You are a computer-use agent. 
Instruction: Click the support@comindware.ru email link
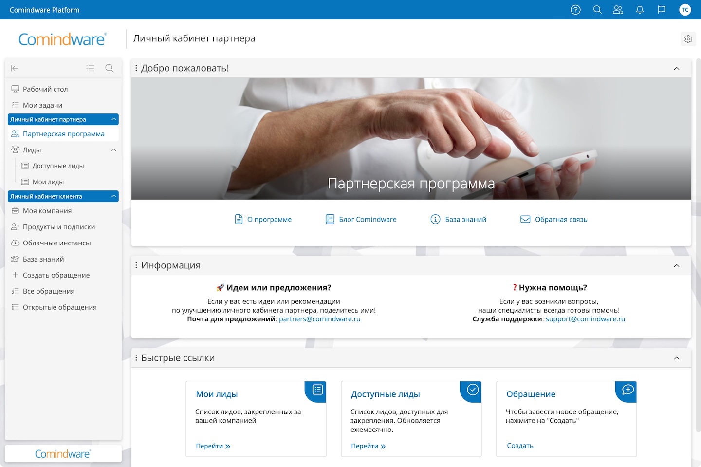[x=585, y=319]
